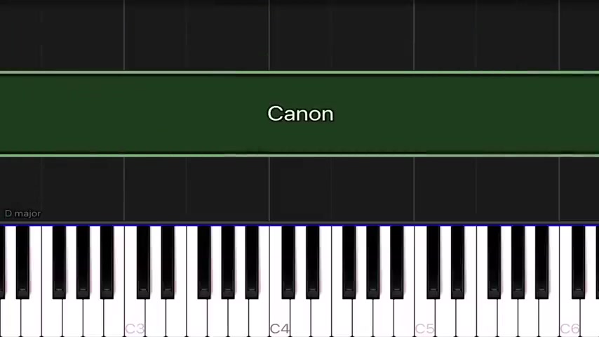Tap the A#3 black key just below C4

click(252, 262)
